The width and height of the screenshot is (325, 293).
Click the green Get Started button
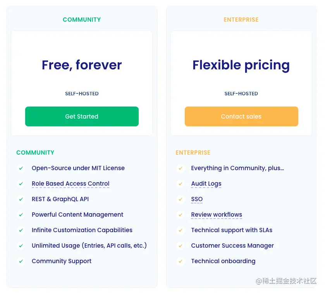[x=82, y=116]
